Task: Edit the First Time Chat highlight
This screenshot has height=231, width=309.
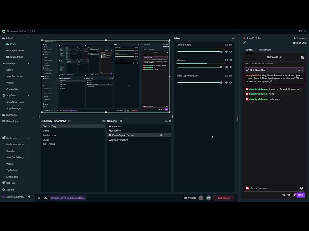Action: (302, 70)
